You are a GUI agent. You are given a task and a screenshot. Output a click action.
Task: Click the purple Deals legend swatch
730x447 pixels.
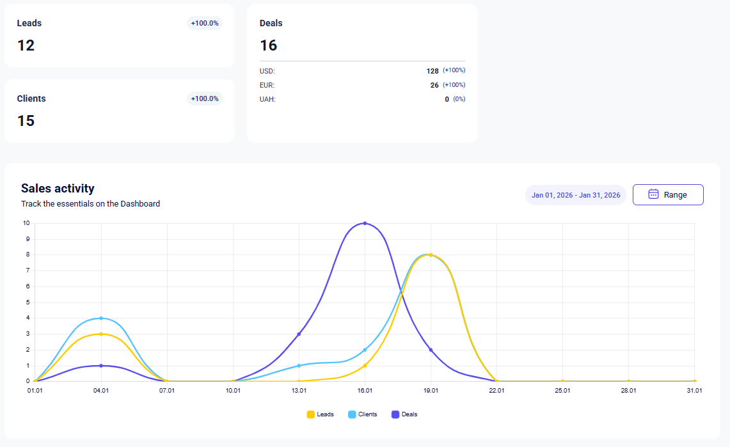coord(395,414)
